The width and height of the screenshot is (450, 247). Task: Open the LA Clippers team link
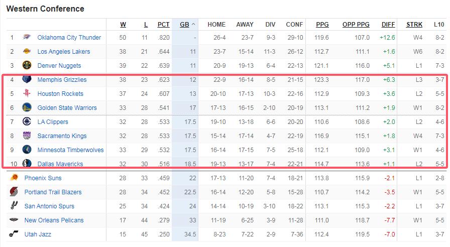[x=53, y=122]
